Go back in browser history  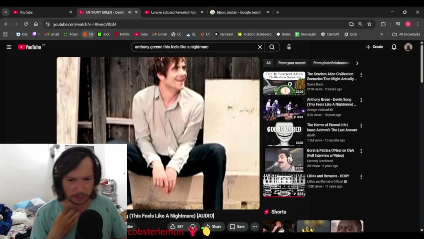(6, 24)
